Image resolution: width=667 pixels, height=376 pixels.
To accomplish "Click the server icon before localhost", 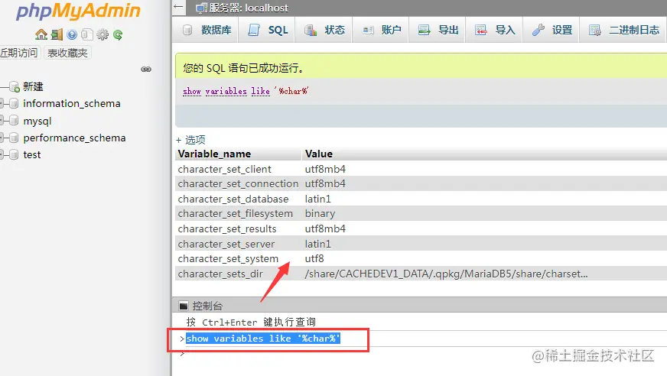I will coord(201,8).
